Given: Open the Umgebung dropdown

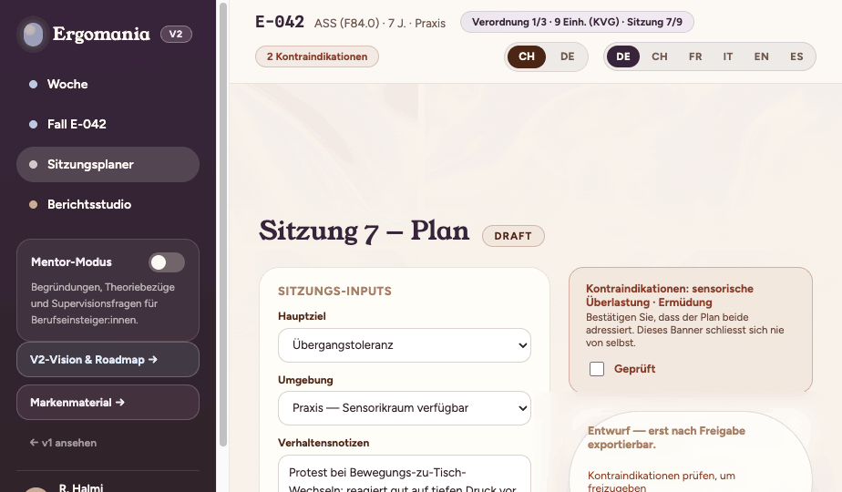Looking at the screenshot, I should pyautogui.click(x=405, y=408).
